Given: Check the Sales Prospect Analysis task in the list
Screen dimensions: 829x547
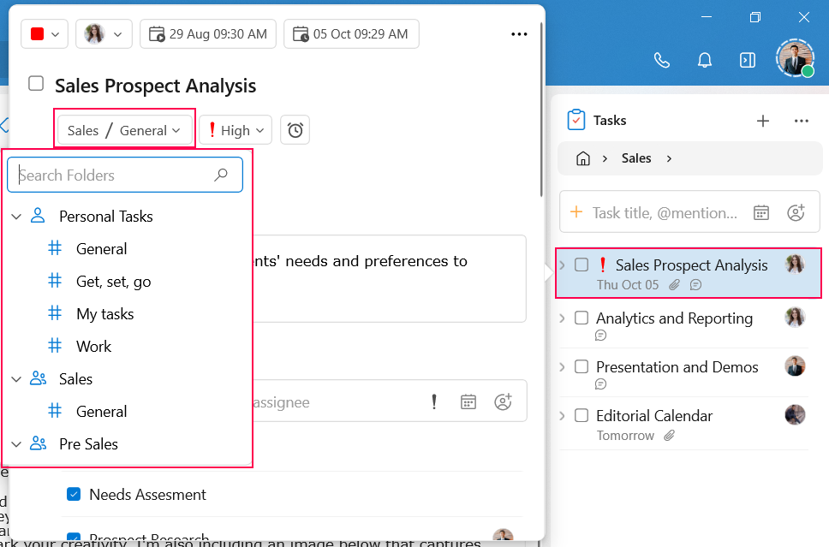Looking at the screenshot, I should pyautogui.click(x=581, y=265).
